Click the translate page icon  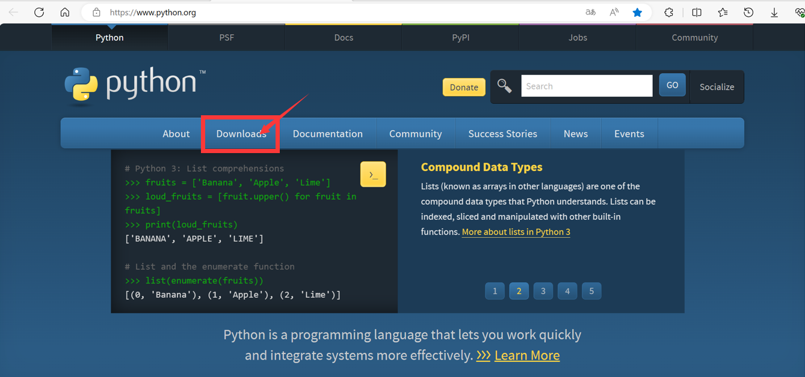tap(590, 12)
